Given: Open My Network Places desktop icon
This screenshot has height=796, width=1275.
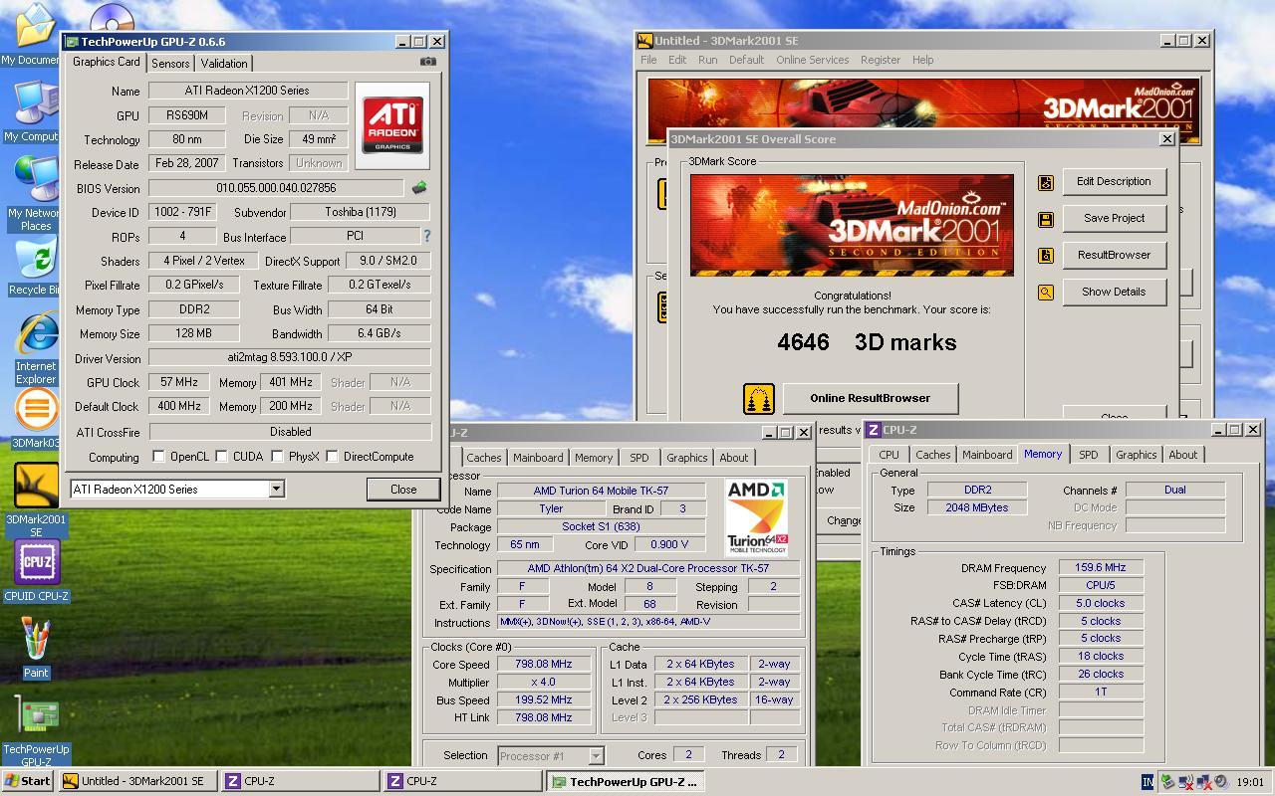Looking at the screenshot, I should pyautogui.click(x=36, y=194).
